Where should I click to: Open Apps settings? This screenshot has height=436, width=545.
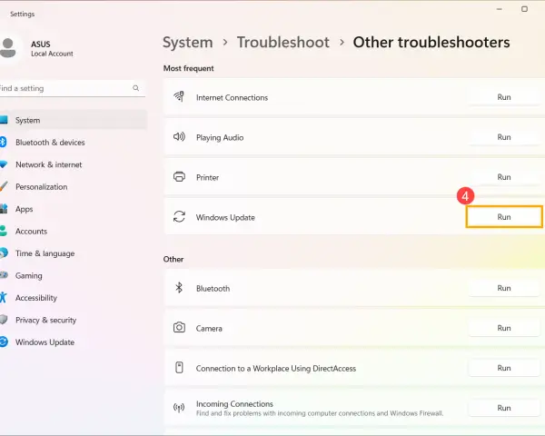coord(73,209)
